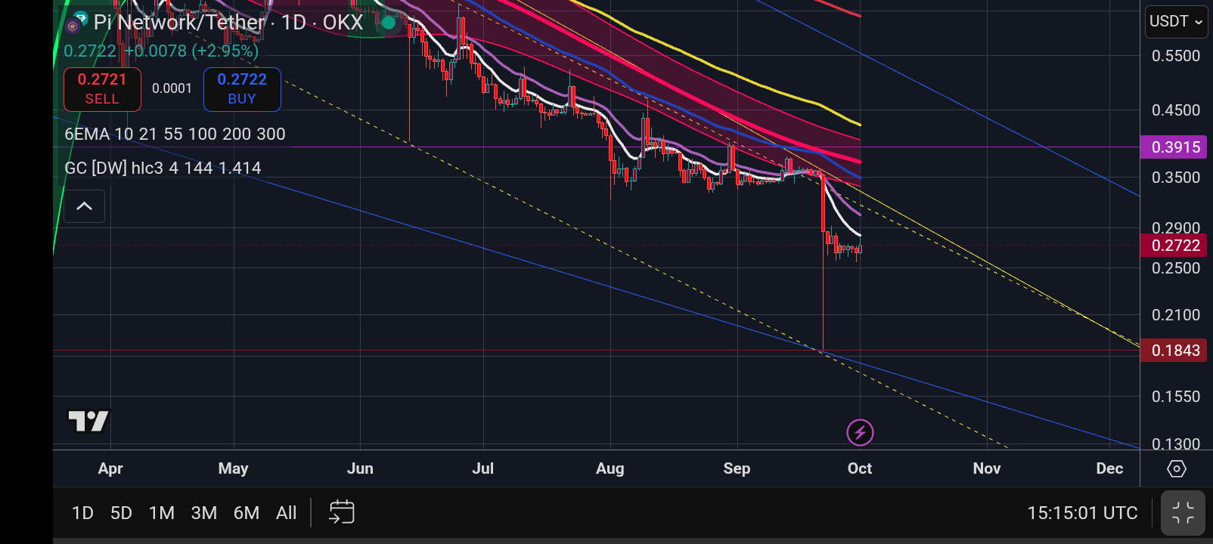The image size is (1213, 544).
Task: Exit fullscreen with the collapse arrows icon
Action: pyautogui.click(x=1183, y=513)
